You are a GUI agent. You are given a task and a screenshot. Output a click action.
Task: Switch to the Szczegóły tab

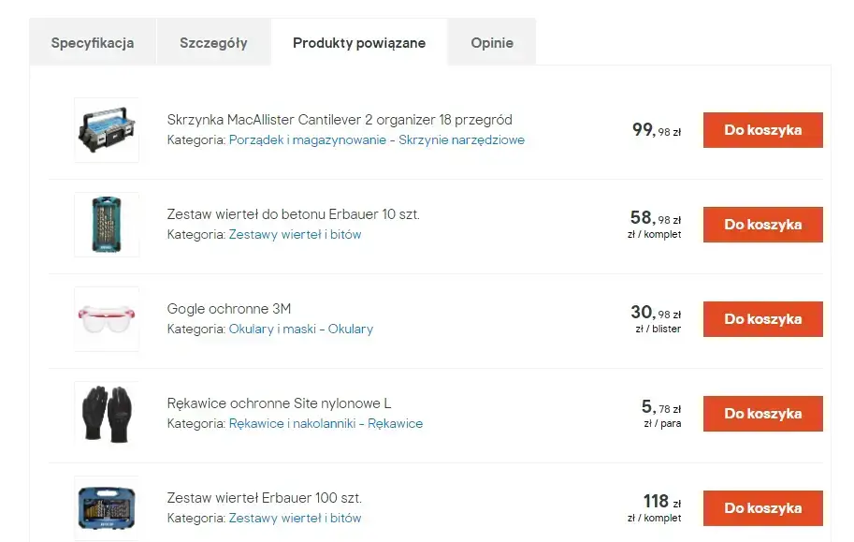click(x=213, y=43)
